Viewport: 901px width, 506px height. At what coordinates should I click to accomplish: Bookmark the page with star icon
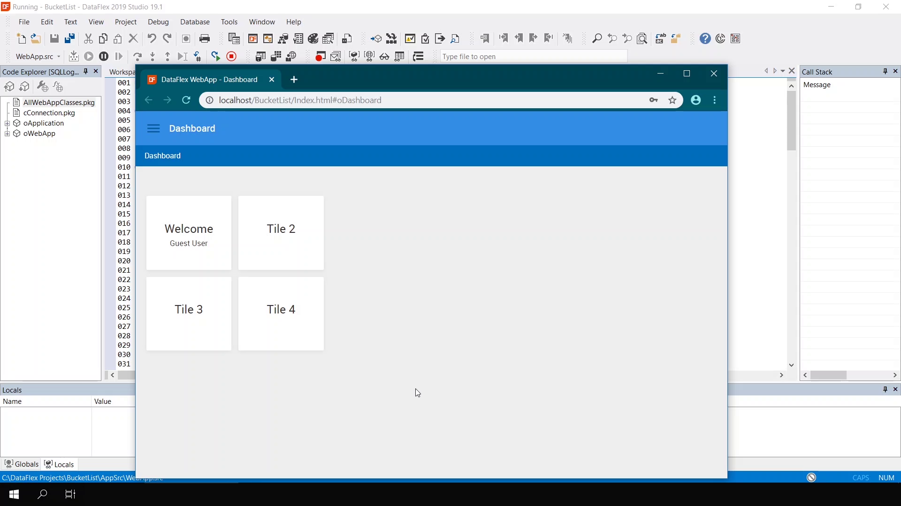pyautogui.click(x=672, y=100)
